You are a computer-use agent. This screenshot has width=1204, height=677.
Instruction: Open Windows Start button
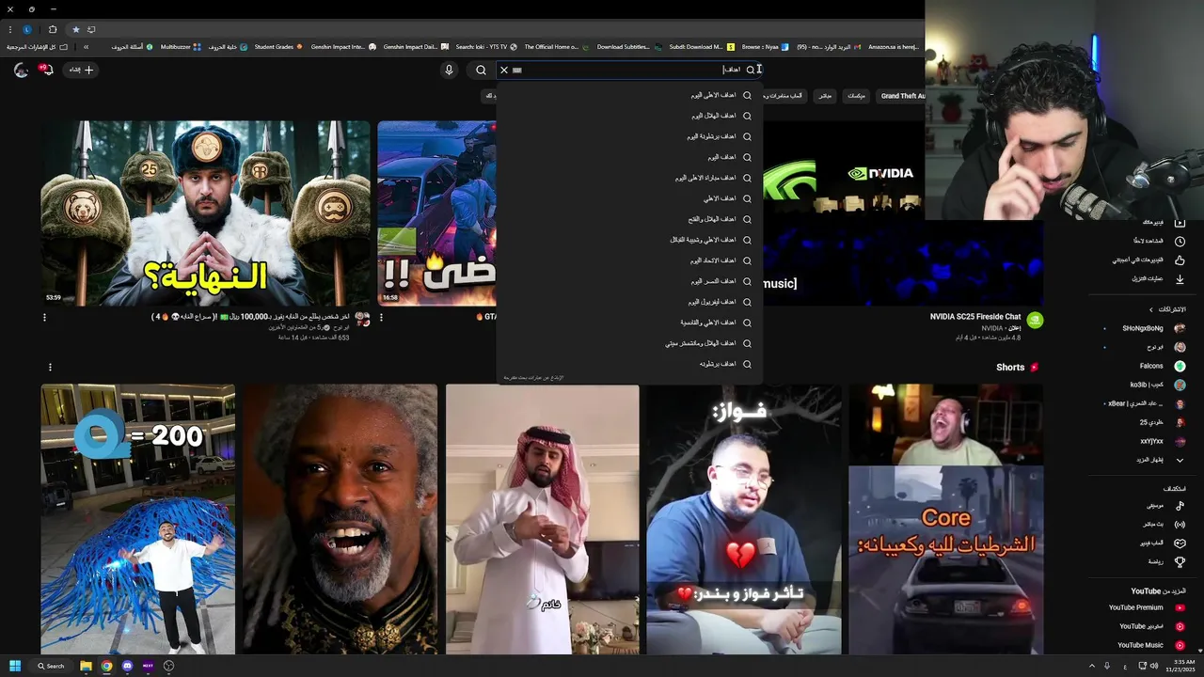pos(15,666)
